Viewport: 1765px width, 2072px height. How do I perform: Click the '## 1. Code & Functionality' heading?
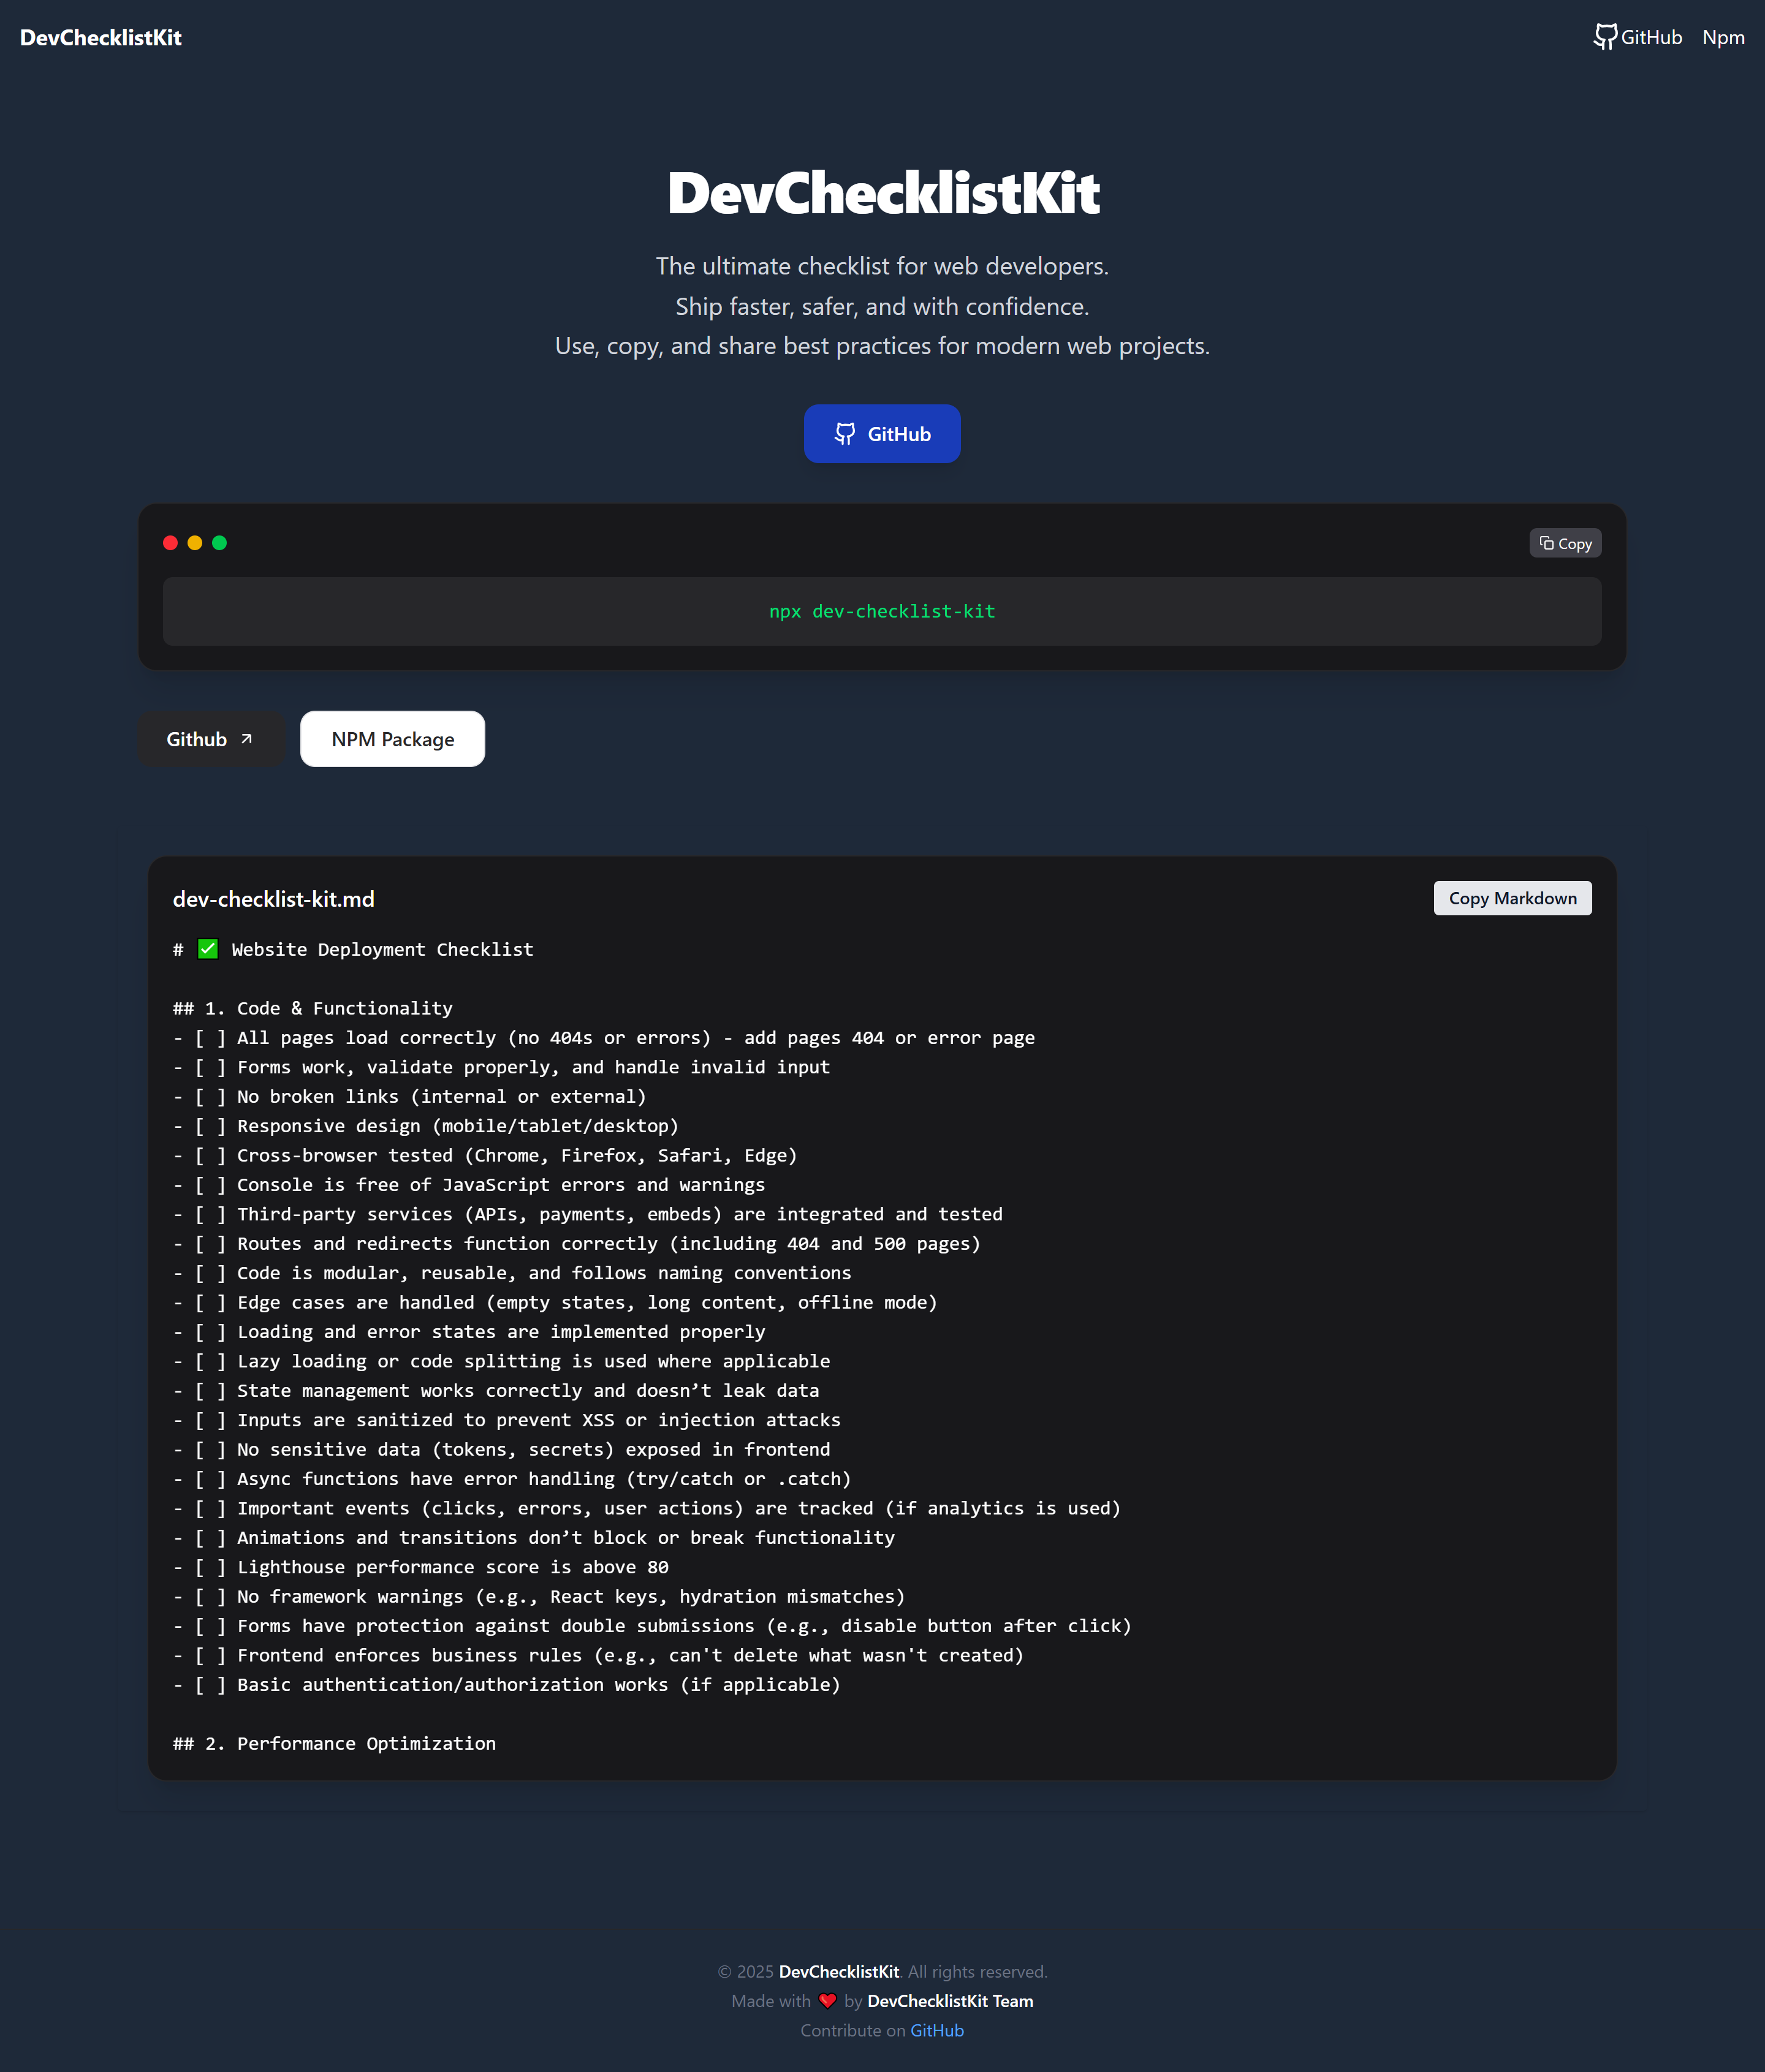point(312,1008)
